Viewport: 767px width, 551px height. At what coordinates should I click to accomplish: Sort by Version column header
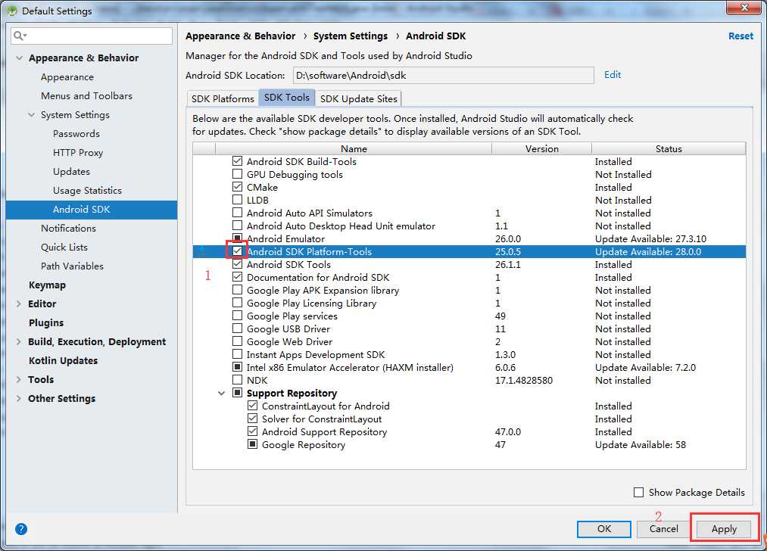541,148
